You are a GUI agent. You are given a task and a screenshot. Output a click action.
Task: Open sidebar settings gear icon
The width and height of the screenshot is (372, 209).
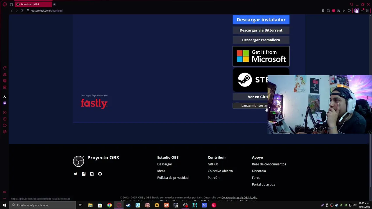pos(5,132)
